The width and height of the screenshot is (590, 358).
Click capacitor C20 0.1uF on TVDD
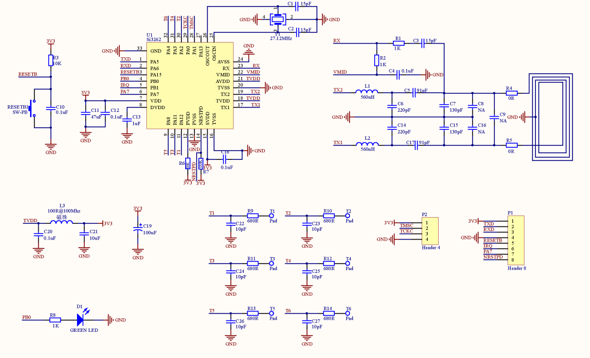[x=38, y=235]
